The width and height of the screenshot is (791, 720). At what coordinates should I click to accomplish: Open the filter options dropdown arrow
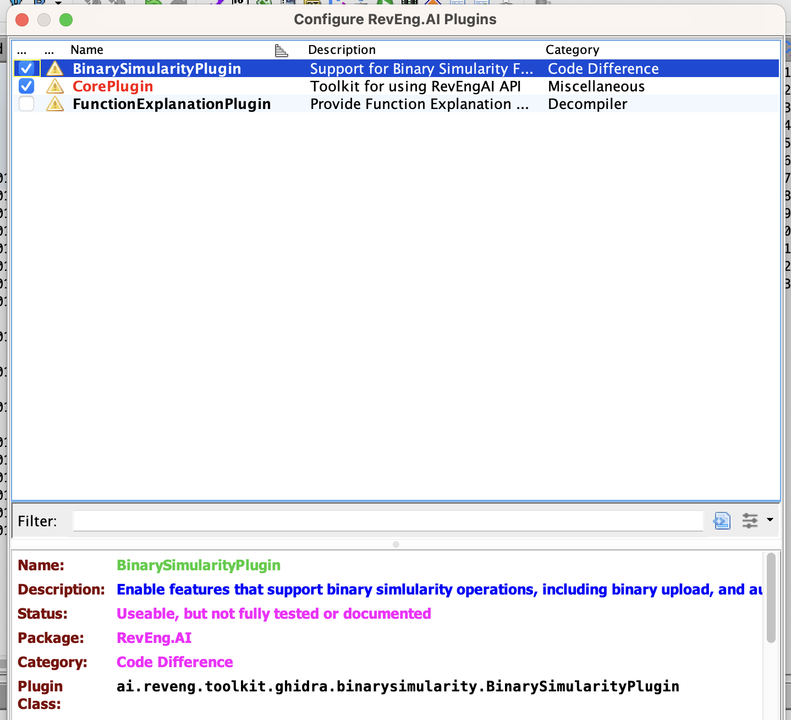coord(770,520)
